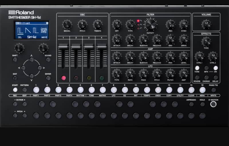Toggle the ARPEGGIO button
Viewport: 229px width, 146px height.
(x=192, y=104)
